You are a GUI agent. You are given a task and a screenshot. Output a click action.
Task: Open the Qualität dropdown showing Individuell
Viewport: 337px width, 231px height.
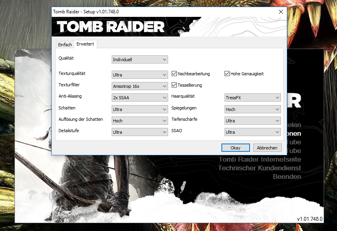pyautogui.click(x=140, y=60)
